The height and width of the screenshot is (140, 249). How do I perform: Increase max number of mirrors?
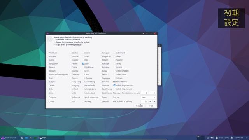point(154,101)
